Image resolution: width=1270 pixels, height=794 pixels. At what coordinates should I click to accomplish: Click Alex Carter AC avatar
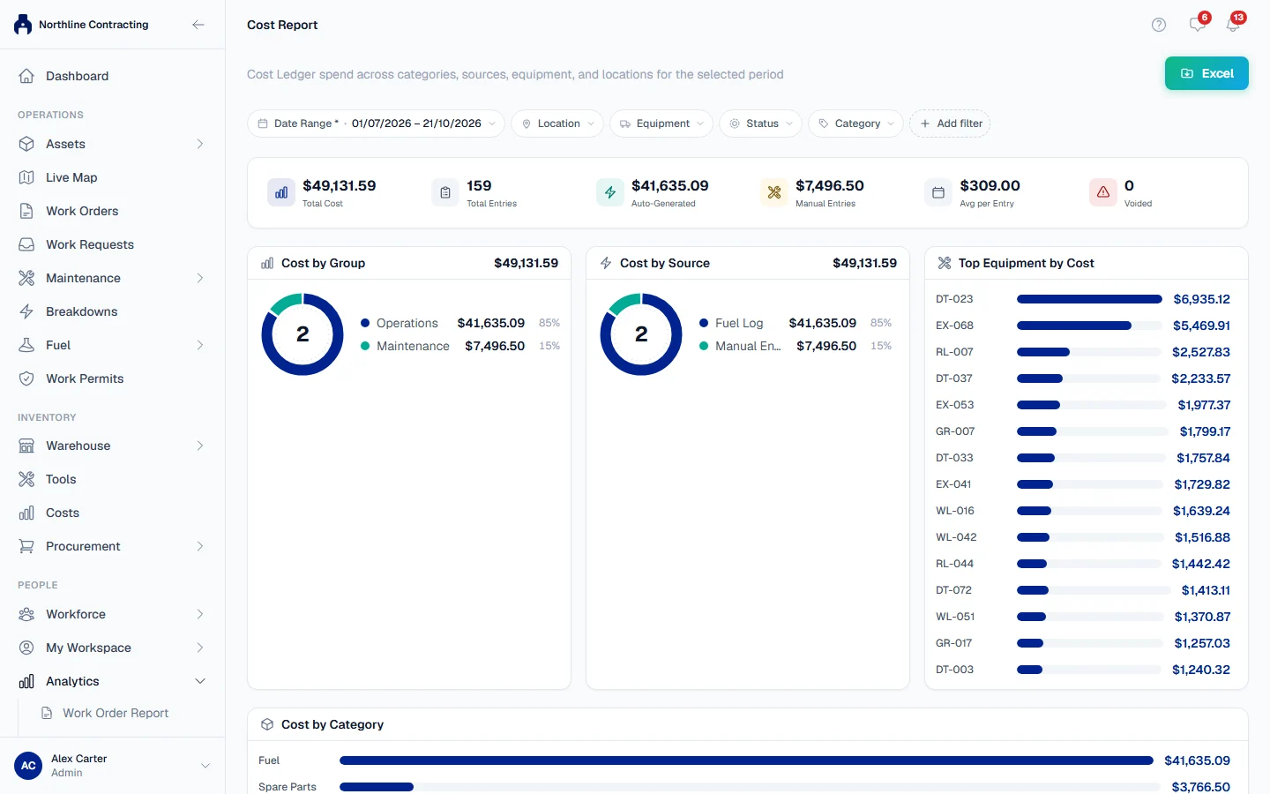[28, 766]
